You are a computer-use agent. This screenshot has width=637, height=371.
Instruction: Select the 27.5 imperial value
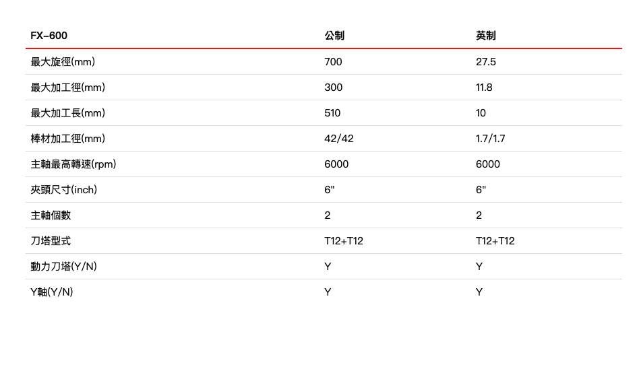pyautogui.click(x=485, y=62)
